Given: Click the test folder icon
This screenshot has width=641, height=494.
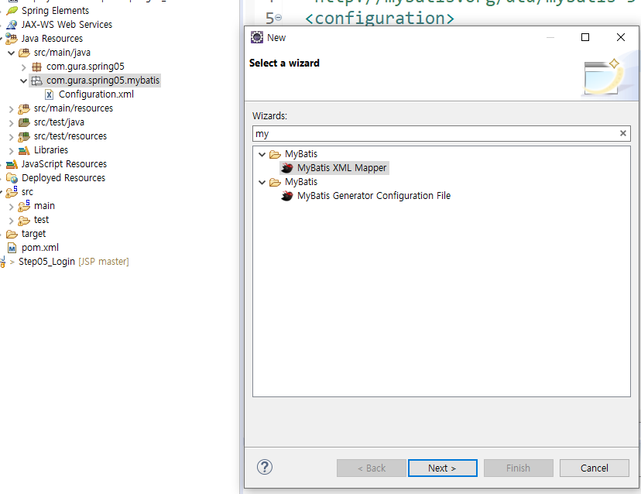Looking at the screenshot, I should pos(24,220).
